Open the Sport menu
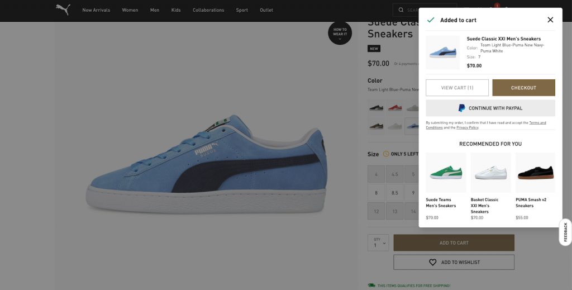572x290 pixels. (242, 10)
